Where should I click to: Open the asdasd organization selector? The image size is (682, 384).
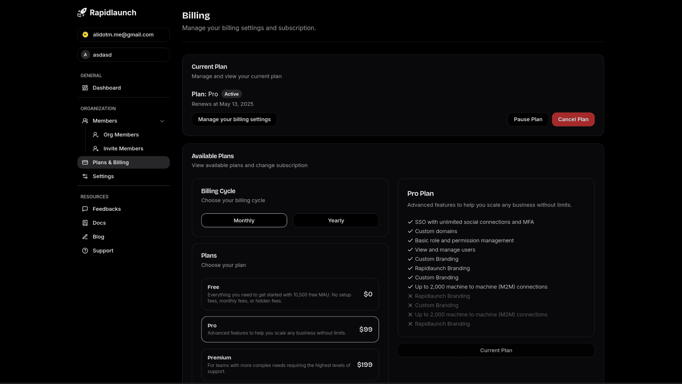(x=123, y=55)
